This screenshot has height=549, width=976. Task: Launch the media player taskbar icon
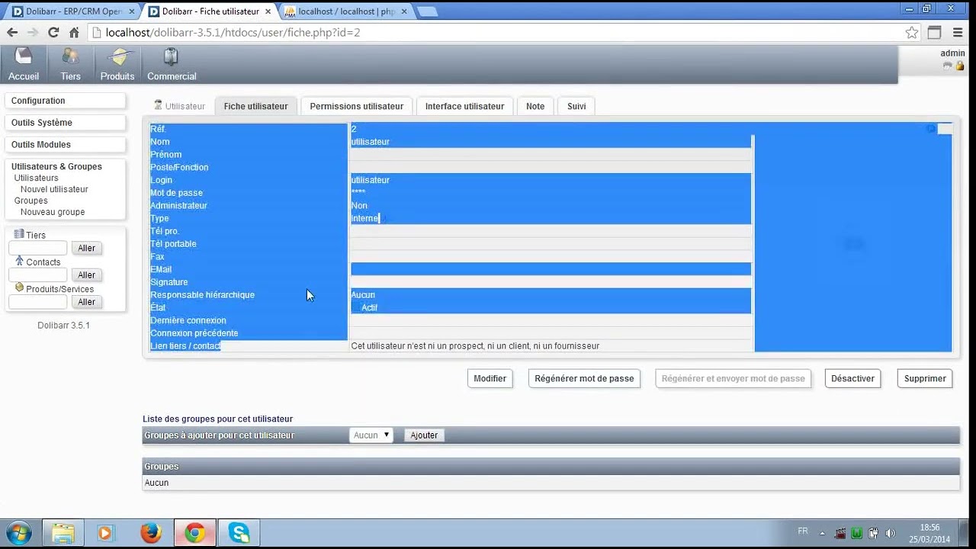(x=106, y=532)
